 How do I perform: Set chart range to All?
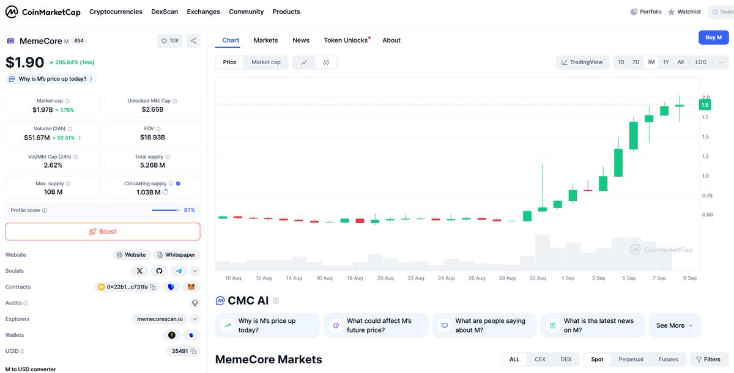pyautogui.click(x=681, y=62)
